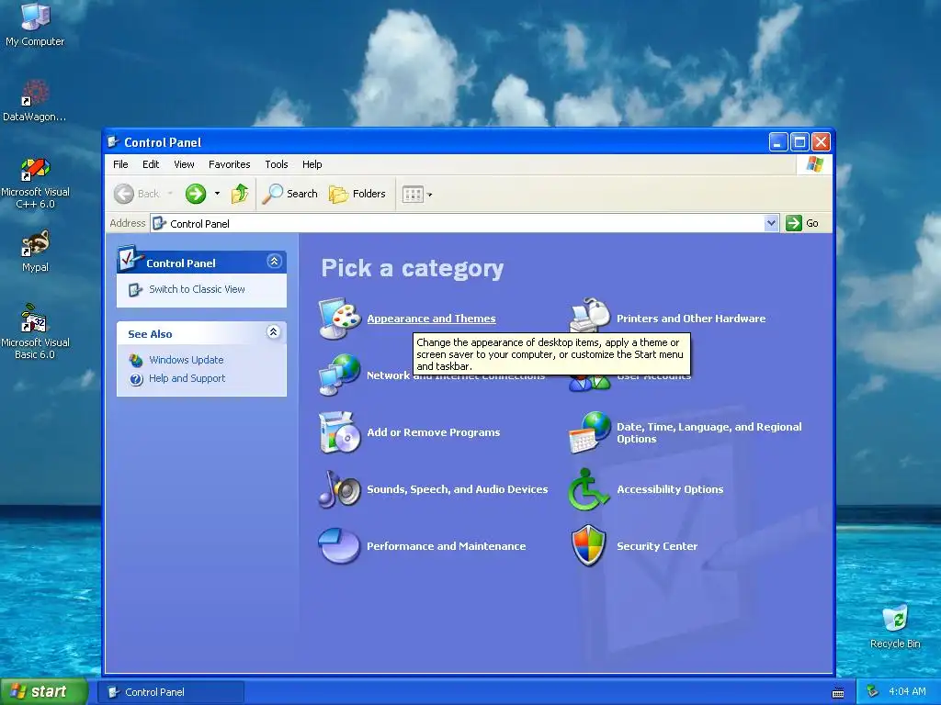
Task: Click the Control Panel title bar icon
Action: coord(113,142)
